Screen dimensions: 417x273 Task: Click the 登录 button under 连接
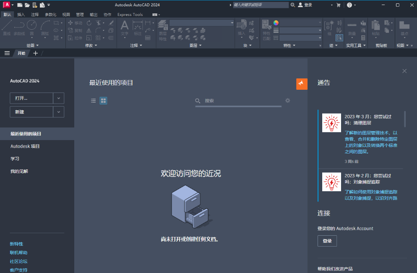[327, 241]
